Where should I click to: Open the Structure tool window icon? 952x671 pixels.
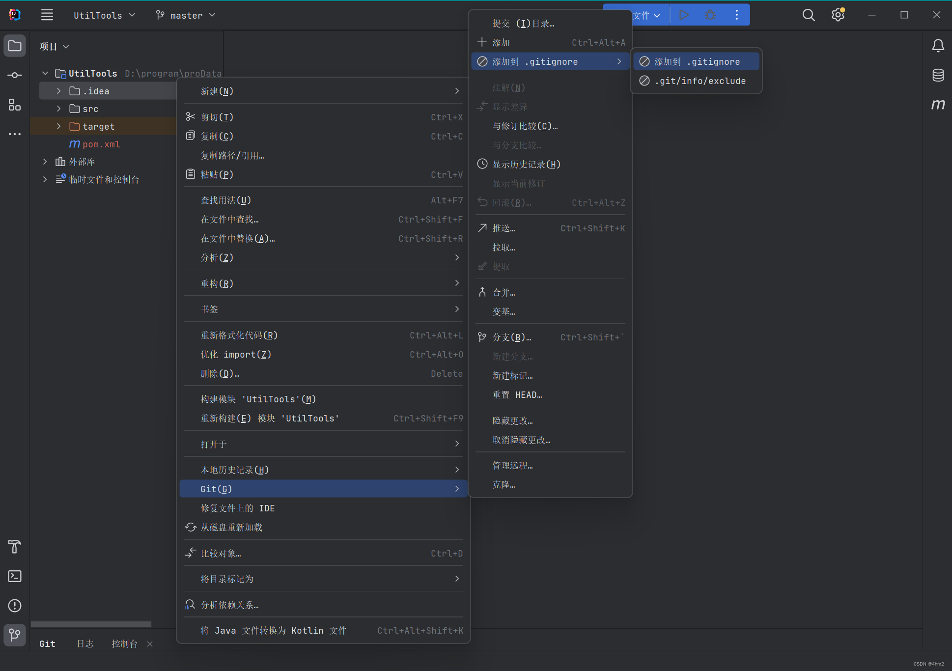click(x=15, y=105)
